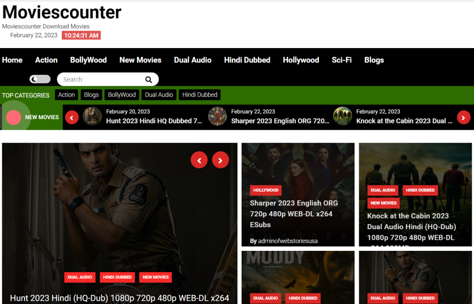Go to previous slide in main slider

click(199, 160)
